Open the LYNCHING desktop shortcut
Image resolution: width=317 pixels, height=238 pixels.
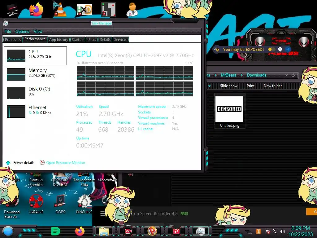coord(84,204)
